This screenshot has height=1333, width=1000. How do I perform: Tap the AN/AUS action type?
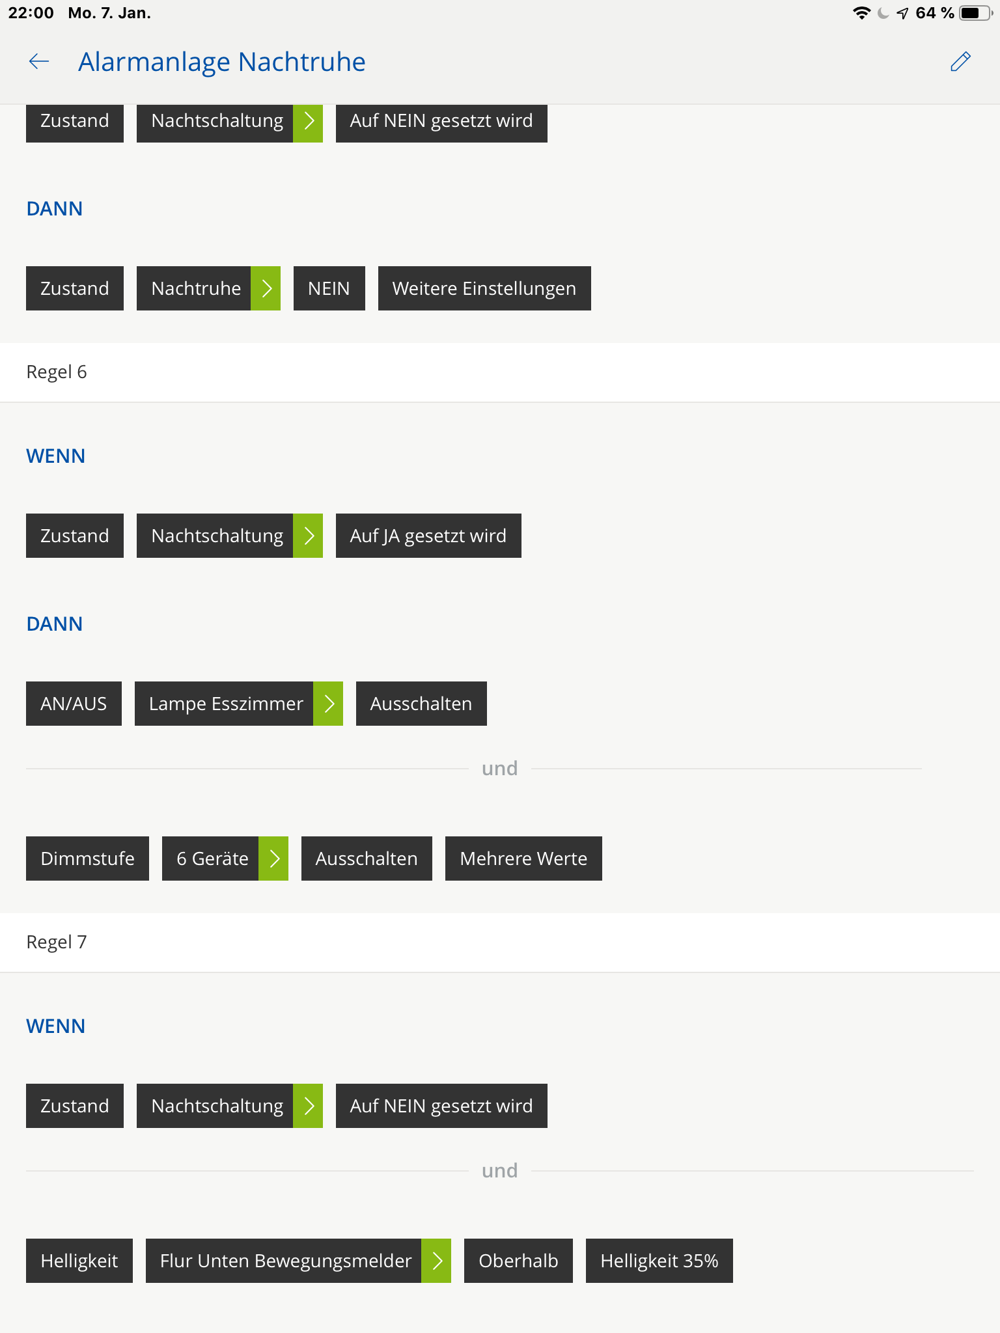point(74,704)
